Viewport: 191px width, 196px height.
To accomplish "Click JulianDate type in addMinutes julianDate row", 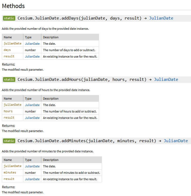I will [32, 166].
